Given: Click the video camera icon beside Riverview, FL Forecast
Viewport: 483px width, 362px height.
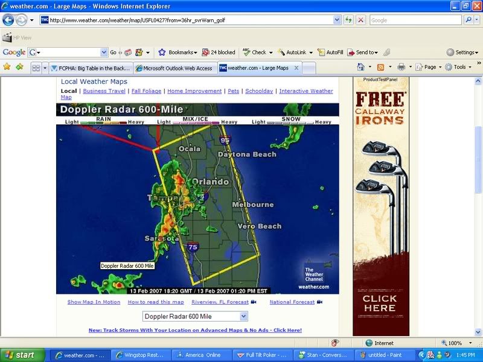Looking at the screenshot, I should click(254, 302).
